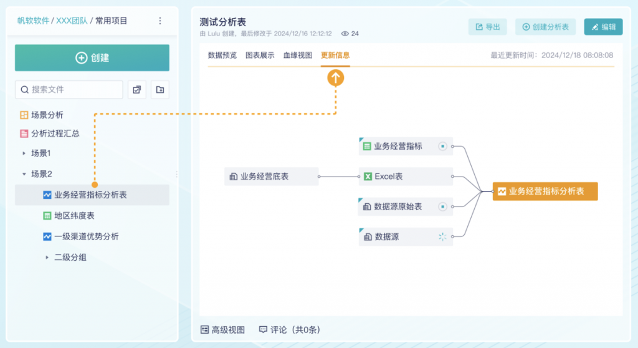This screenshot has width=638, height=348.
Task: Expand the 场景1 folder
Action: (24, 153)
